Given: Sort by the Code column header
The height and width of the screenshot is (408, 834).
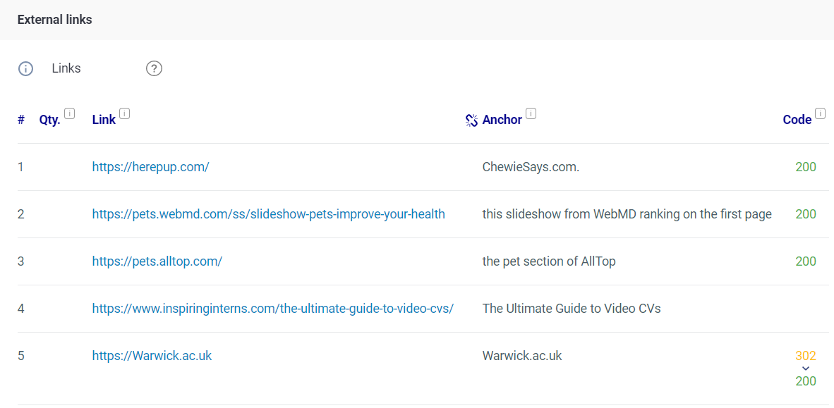Looking at the screenshot, I should tap(797, 120).
